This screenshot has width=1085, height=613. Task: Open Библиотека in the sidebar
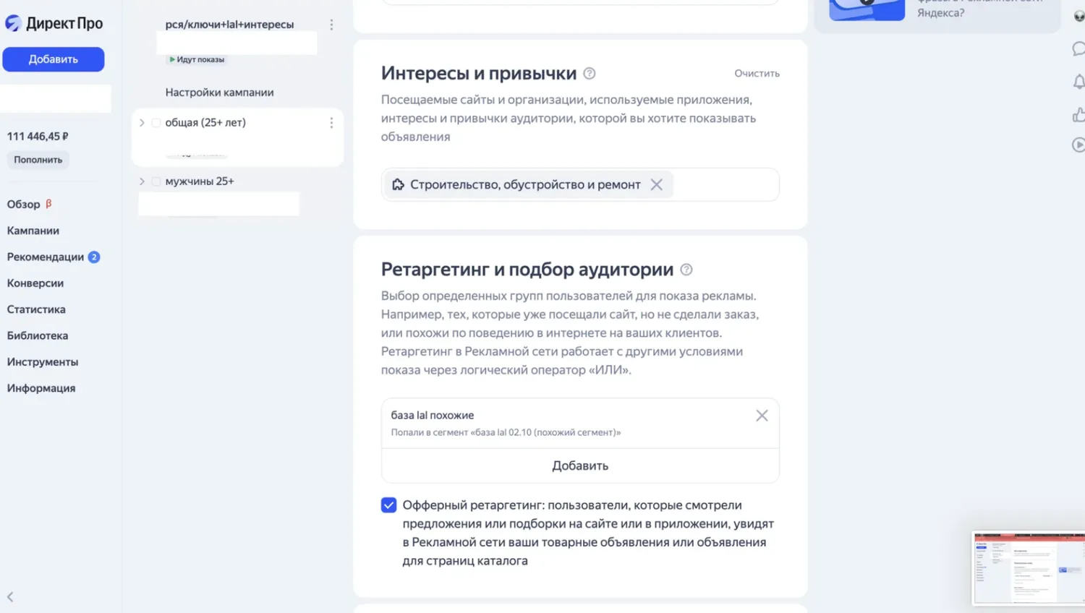[x=38, y=335]
